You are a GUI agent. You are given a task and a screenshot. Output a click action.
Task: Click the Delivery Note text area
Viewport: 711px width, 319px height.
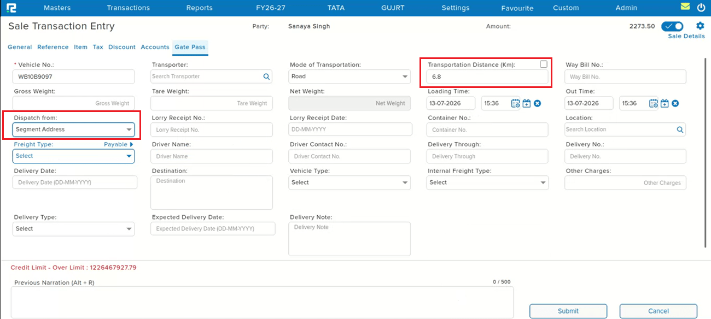pos(349,239)
